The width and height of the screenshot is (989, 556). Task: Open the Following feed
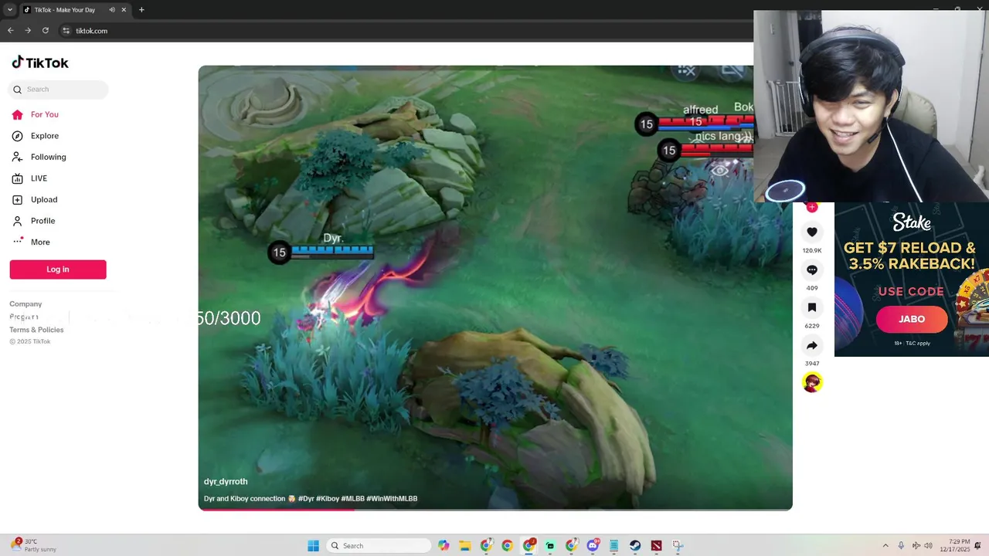click(39, 157)
